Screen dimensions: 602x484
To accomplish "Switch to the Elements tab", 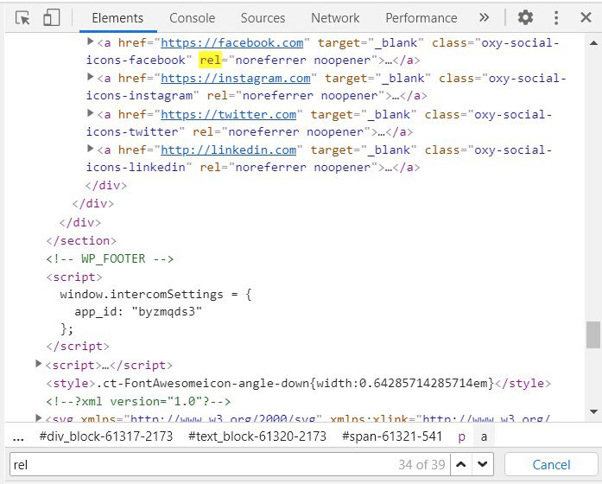I will pyautogui.click(x=117, y=18).
